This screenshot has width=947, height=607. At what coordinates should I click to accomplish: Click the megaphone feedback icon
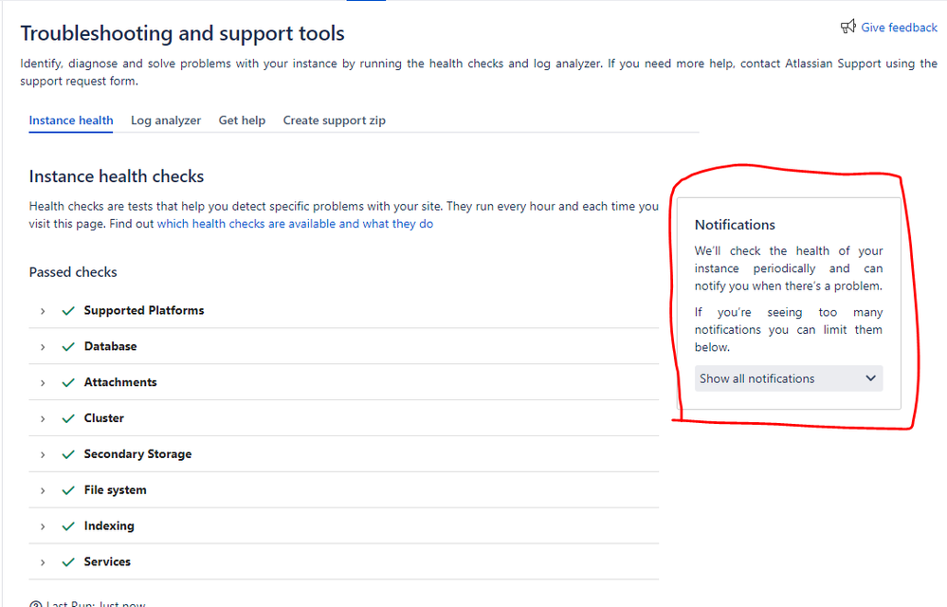point(848,28)
